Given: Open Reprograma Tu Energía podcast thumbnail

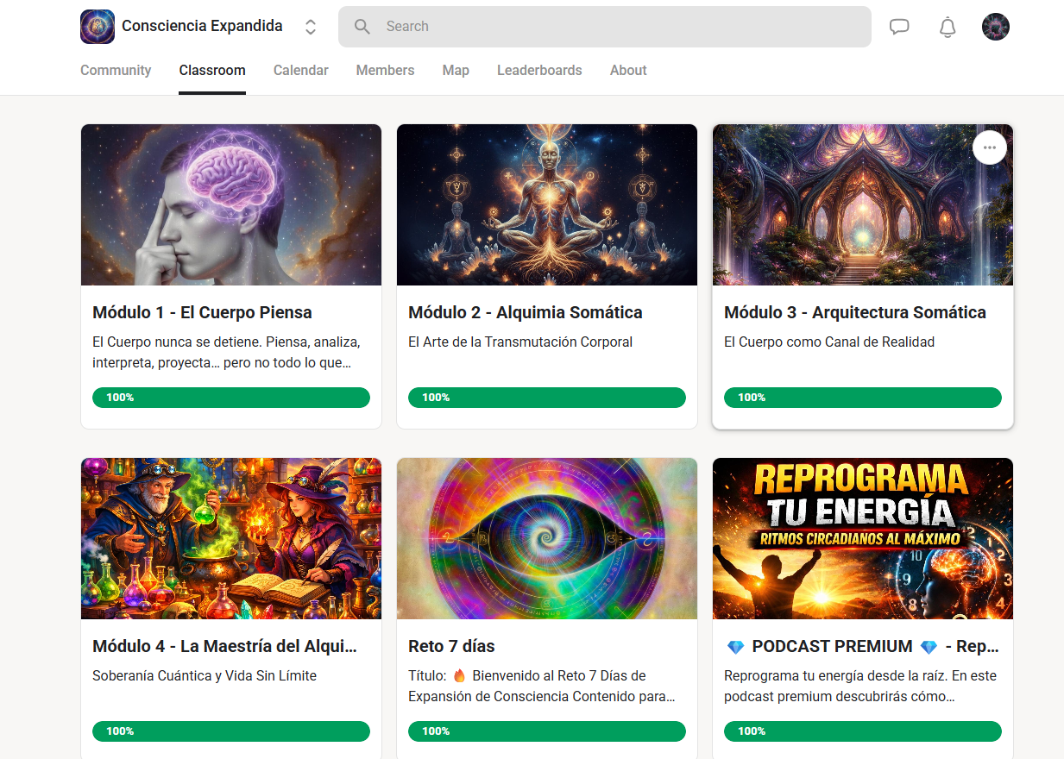Looking at the screenshot, I should (863, 538).
